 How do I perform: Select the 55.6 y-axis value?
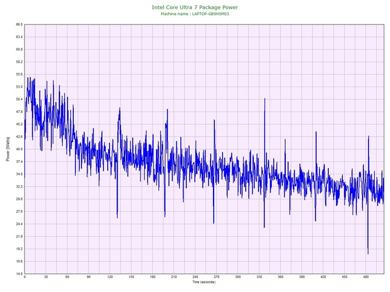point(19,74)
